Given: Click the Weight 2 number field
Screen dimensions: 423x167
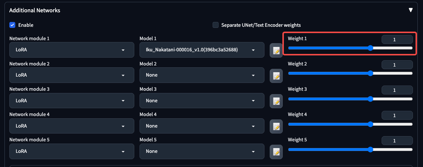Looking at the screenshot, I should pyautogui.click(x=397, y=65).
